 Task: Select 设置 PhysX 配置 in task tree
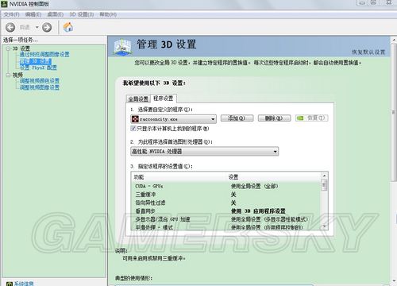pos(38,68)
